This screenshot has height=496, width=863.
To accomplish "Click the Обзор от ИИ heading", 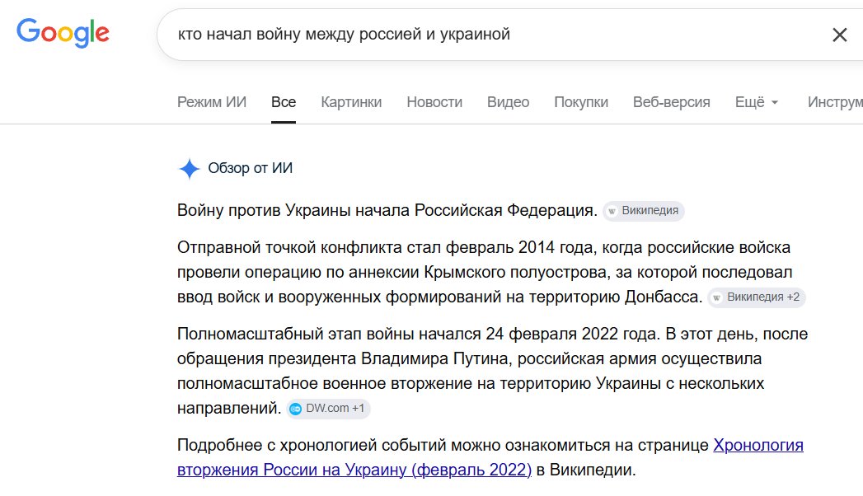I will coord(251,168).
